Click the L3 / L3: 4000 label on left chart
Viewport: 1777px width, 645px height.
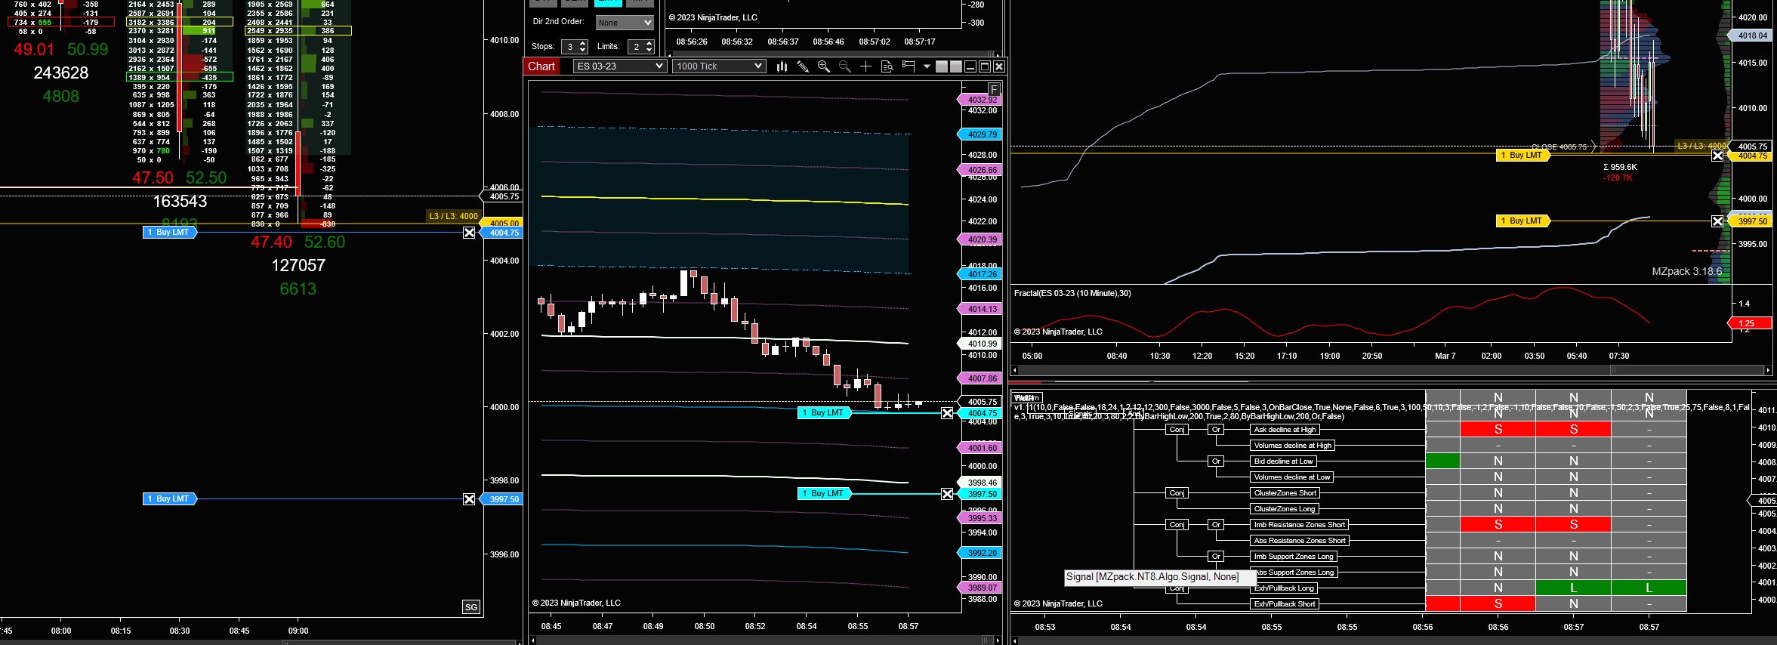(453, 216)
